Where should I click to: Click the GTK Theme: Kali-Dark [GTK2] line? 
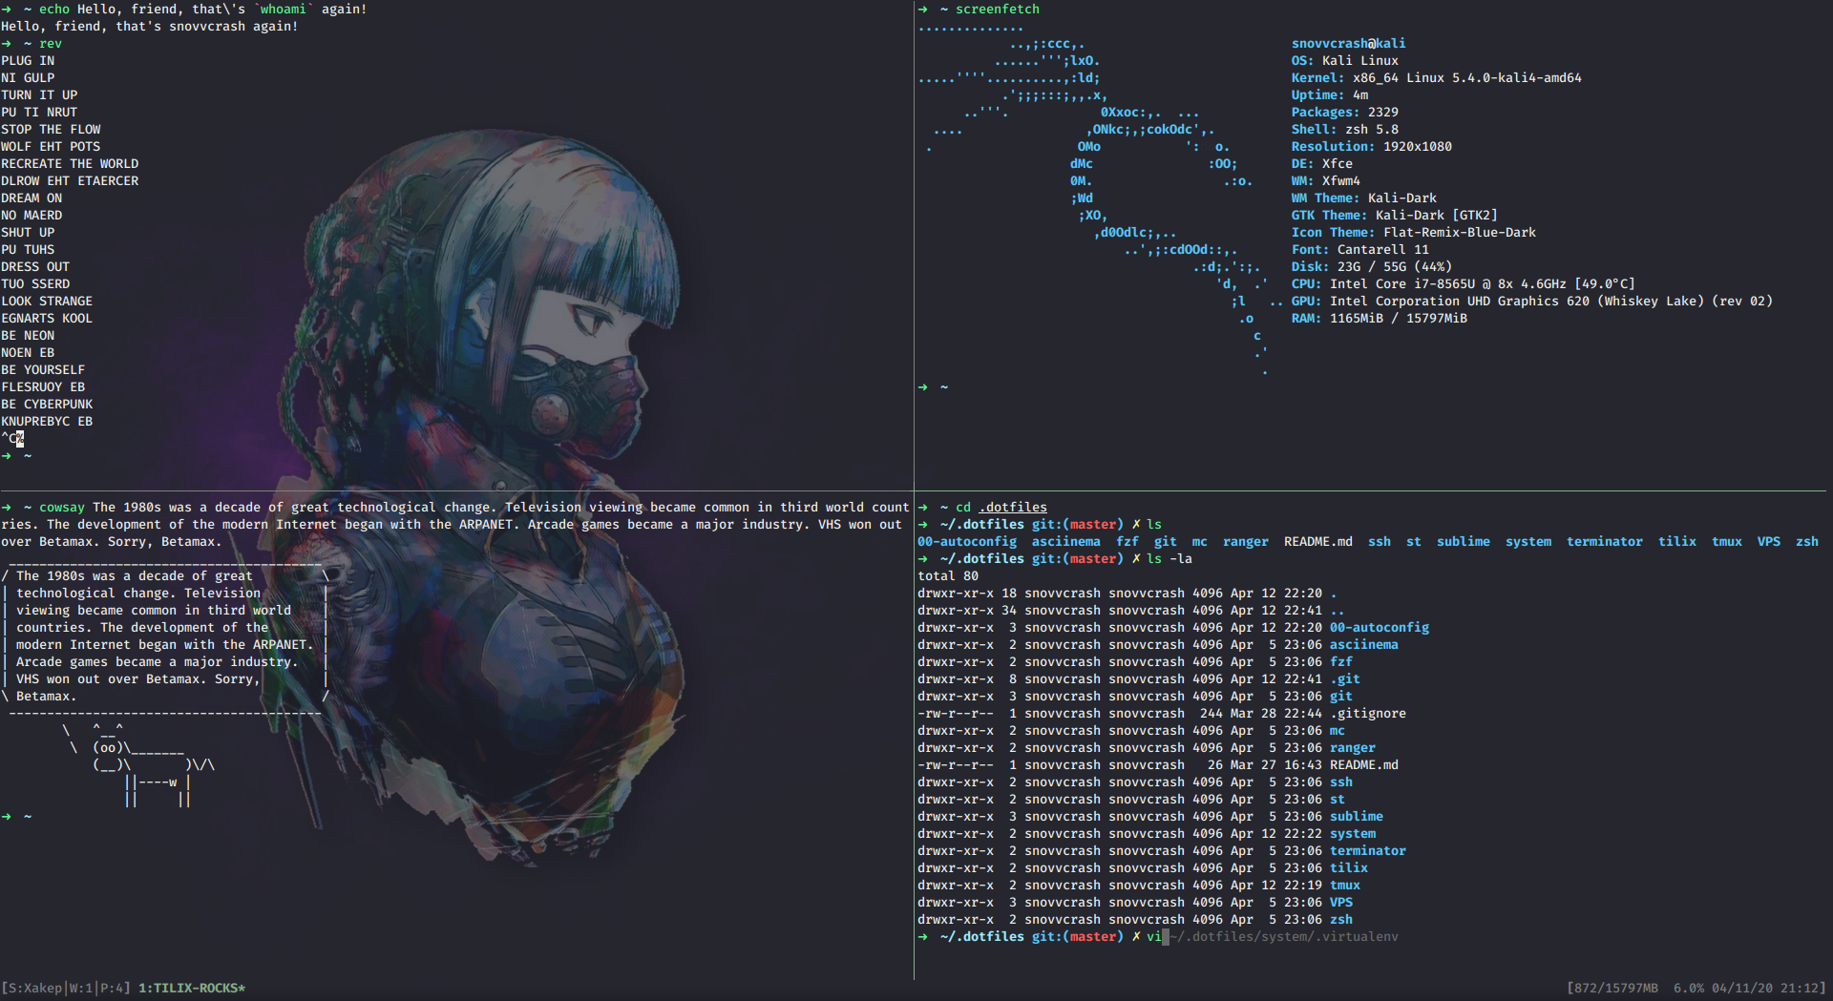click(1394, 215)
